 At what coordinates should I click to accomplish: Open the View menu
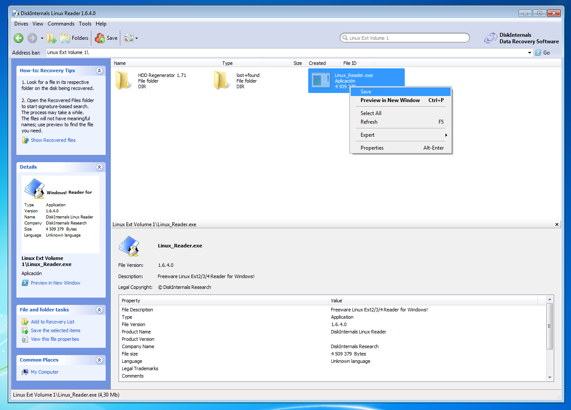pos(38,24)
